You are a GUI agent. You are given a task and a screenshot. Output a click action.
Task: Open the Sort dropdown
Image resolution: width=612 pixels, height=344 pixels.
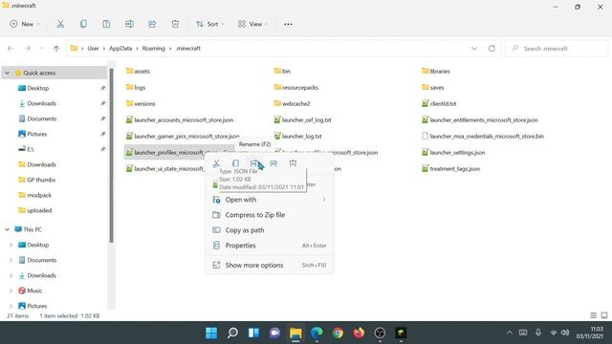[210, 24]
